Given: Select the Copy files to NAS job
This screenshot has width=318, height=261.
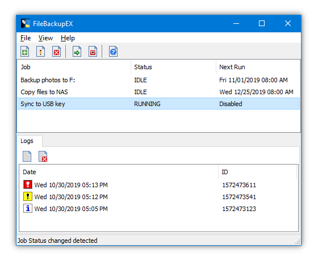Looking at the screenshot, I should point(158,92).
